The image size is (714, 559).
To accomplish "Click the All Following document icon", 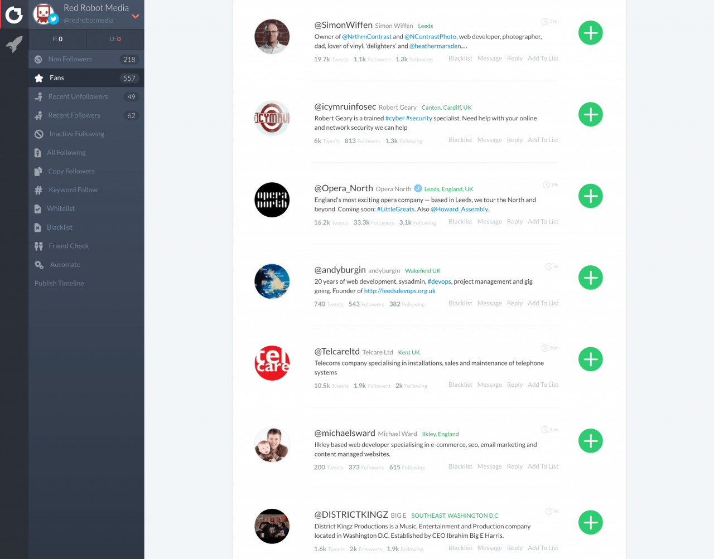I will point(38,153).
